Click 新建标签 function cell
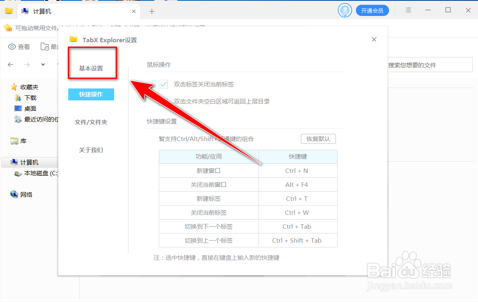This screenshot has width=478, height=302. pos(209,198)
